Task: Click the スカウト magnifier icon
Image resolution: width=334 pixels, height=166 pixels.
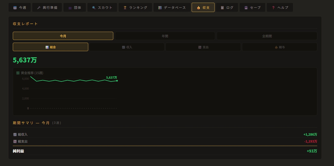Action: click(94, 8)
